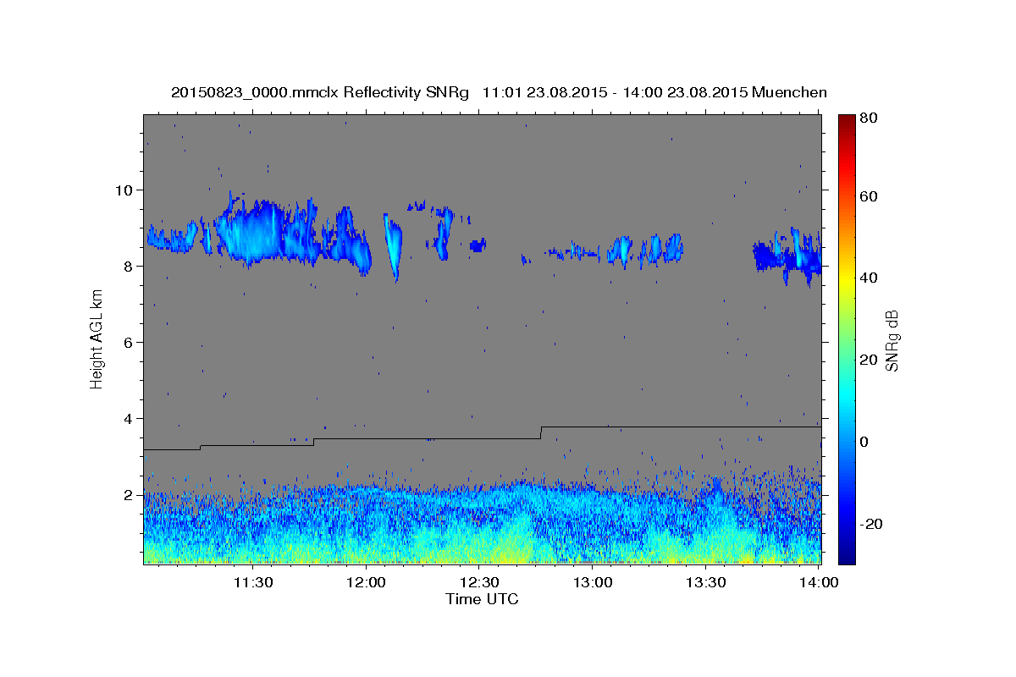Click the plot title '20150823_0000.mmclx Reflectivity SNRg'
1016x677 pixels.
320,92
